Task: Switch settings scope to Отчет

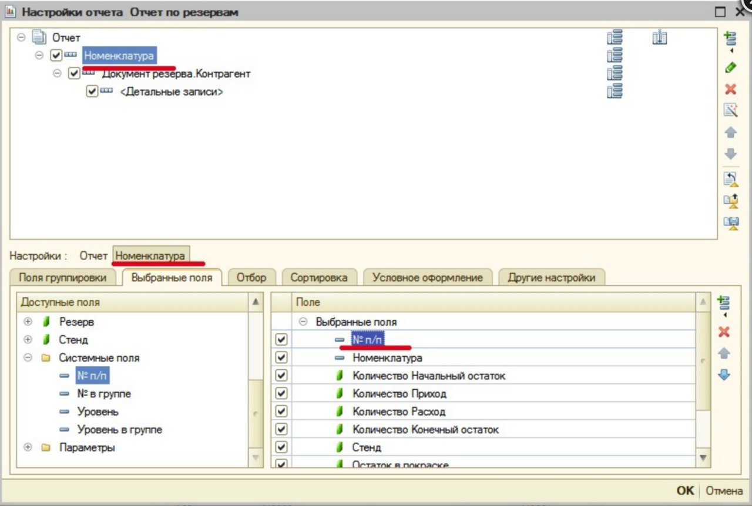Action: point(94,256)
